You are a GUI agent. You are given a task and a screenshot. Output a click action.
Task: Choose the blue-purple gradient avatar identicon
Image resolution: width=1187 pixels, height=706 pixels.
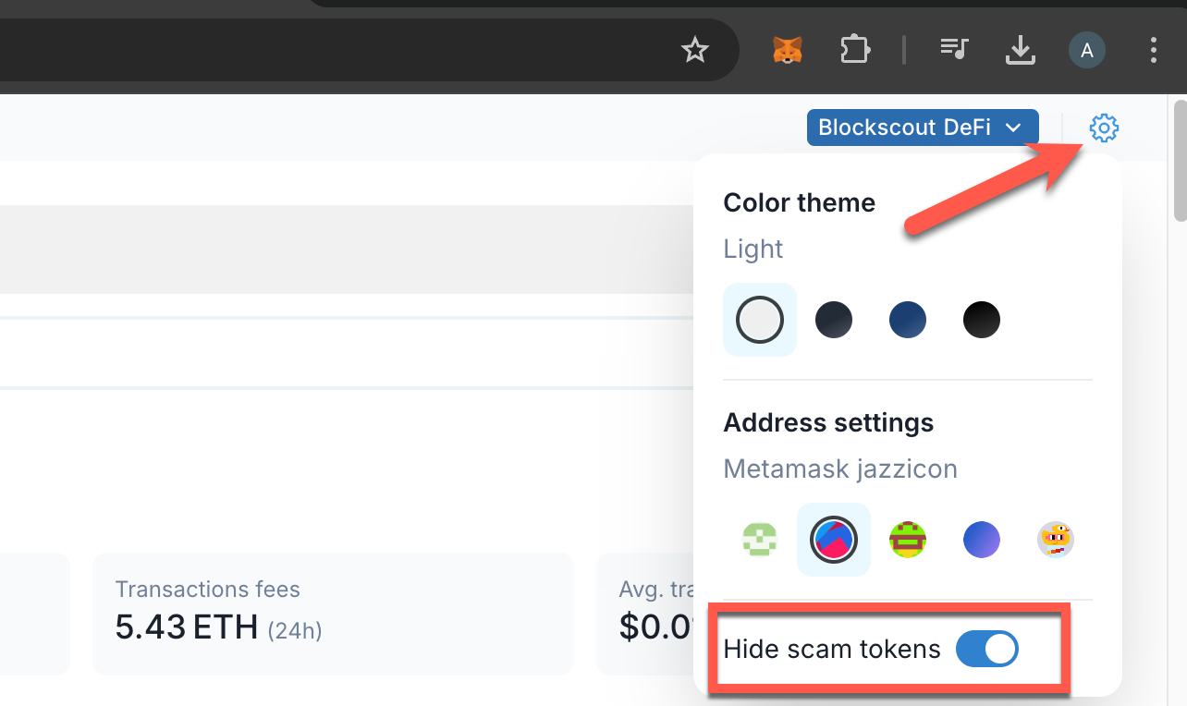click(982, 540)
